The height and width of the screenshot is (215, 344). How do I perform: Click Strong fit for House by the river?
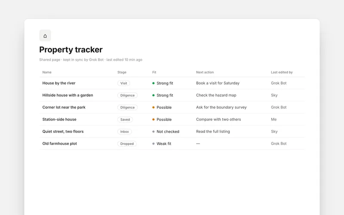(x=163, y=83)
